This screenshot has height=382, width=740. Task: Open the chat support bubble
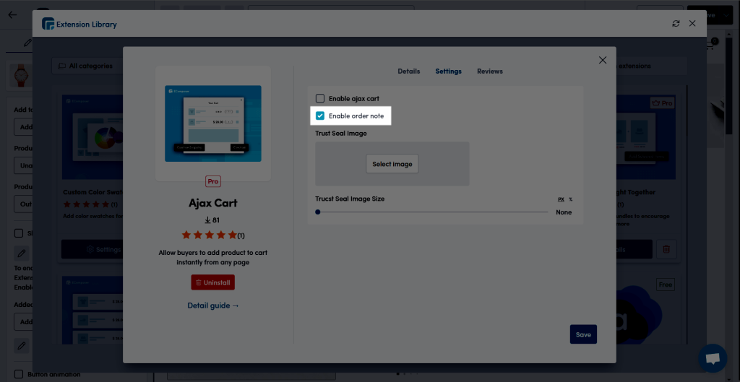click(x=713, y=358)
